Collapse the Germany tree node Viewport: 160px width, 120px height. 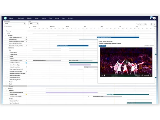(x=6, y=90)
